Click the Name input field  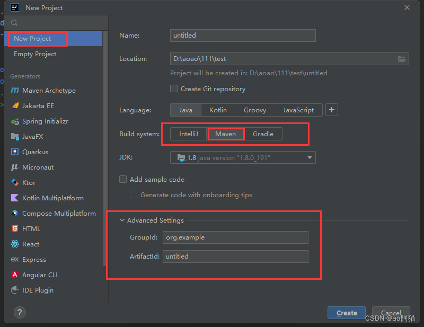(x=243, y=36)
